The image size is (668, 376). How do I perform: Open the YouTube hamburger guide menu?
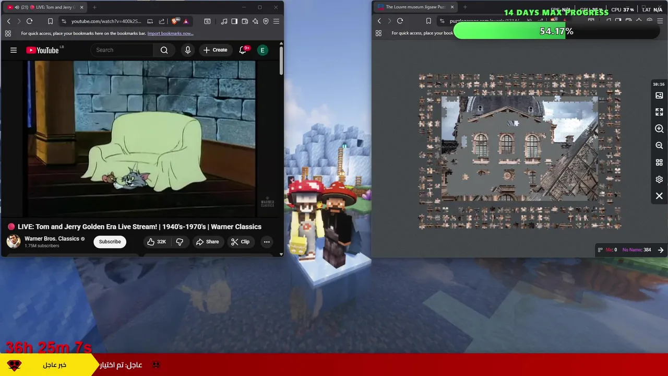click(14, 50)
